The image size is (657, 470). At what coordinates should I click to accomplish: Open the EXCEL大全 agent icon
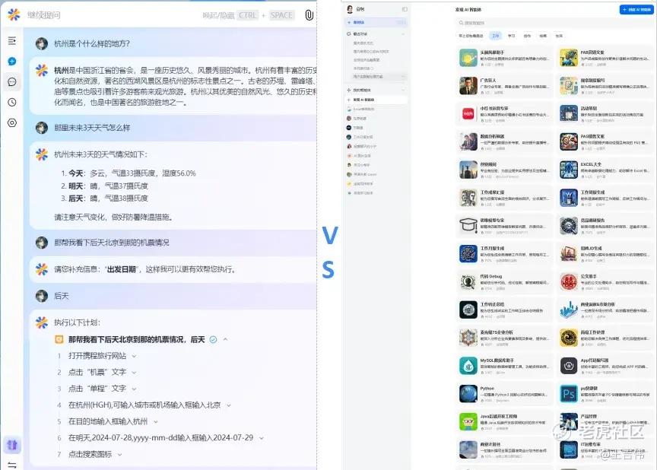click(x=569, y=170)
